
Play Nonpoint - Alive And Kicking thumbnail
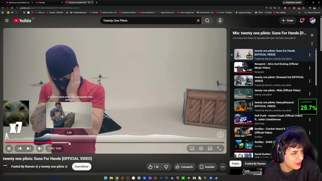[244, 67]
